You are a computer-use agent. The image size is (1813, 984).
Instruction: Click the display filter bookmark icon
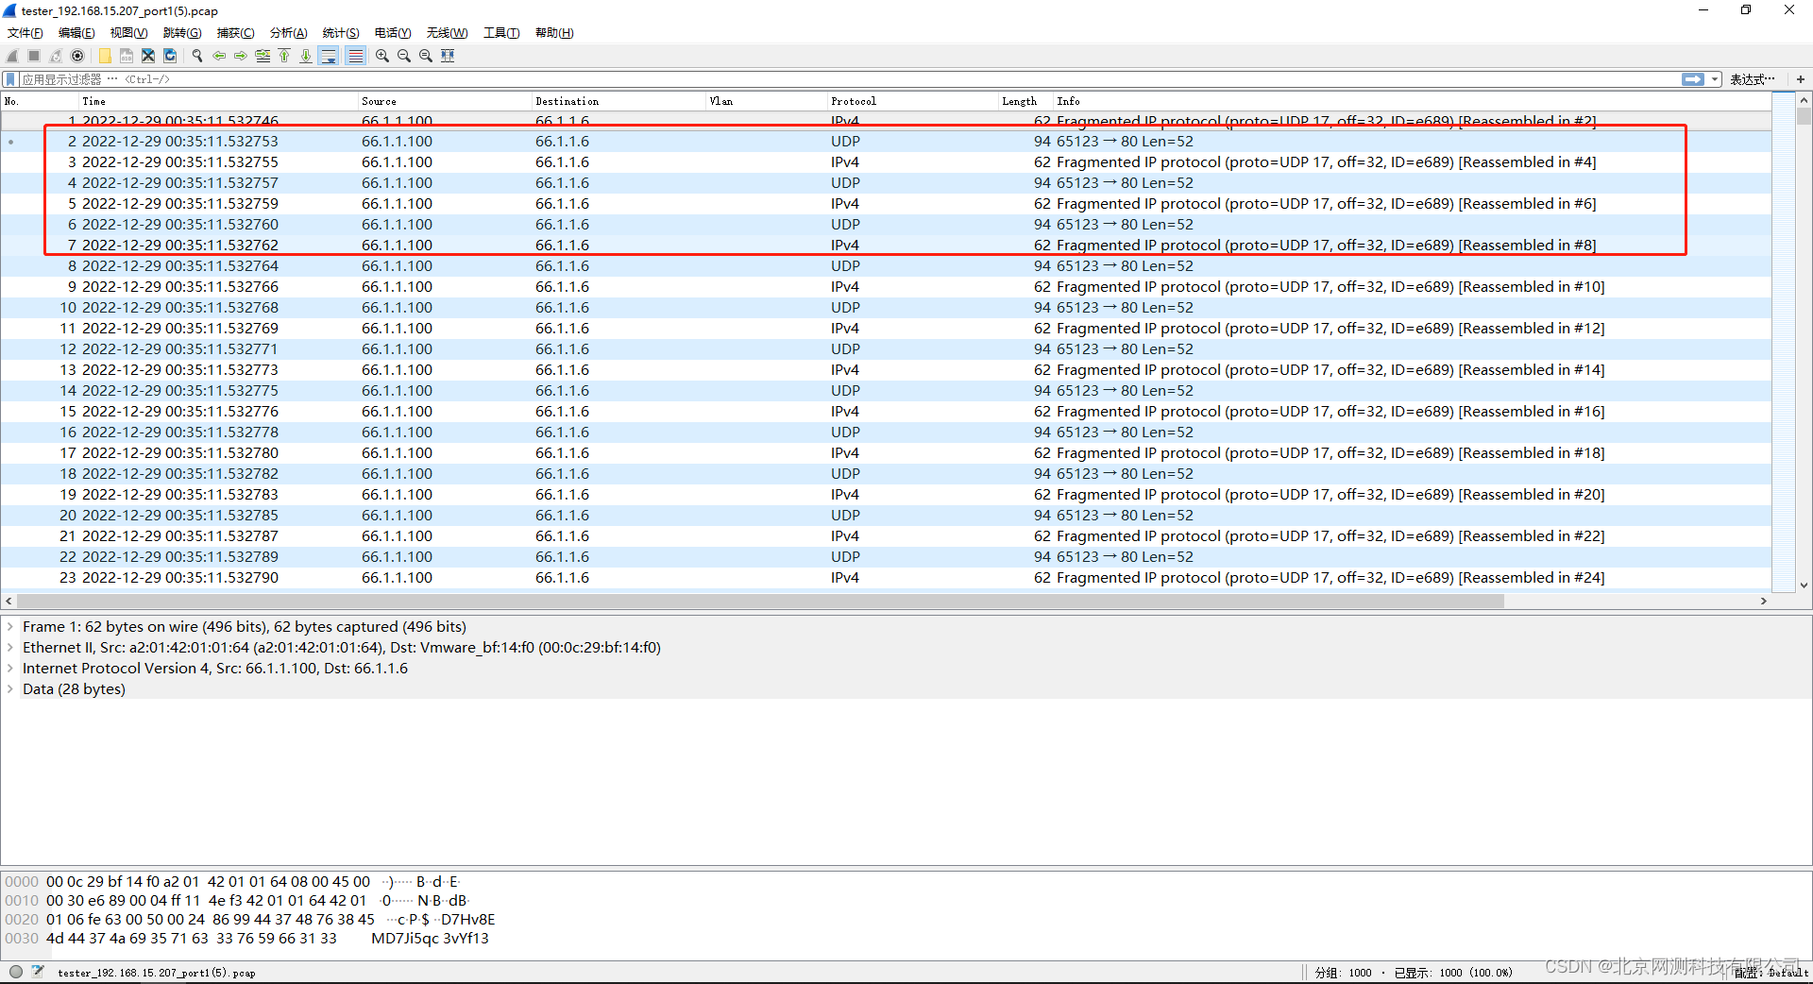(x=11, y=79)
